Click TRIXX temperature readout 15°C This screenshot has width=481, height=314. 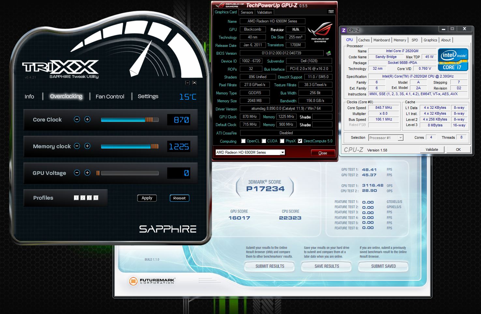(188, 97)
